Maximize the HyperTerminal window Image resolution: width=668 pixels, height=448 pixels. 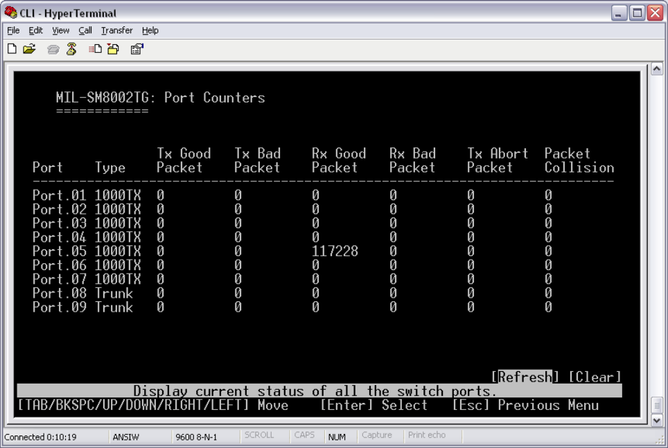[x=638, y=12]
